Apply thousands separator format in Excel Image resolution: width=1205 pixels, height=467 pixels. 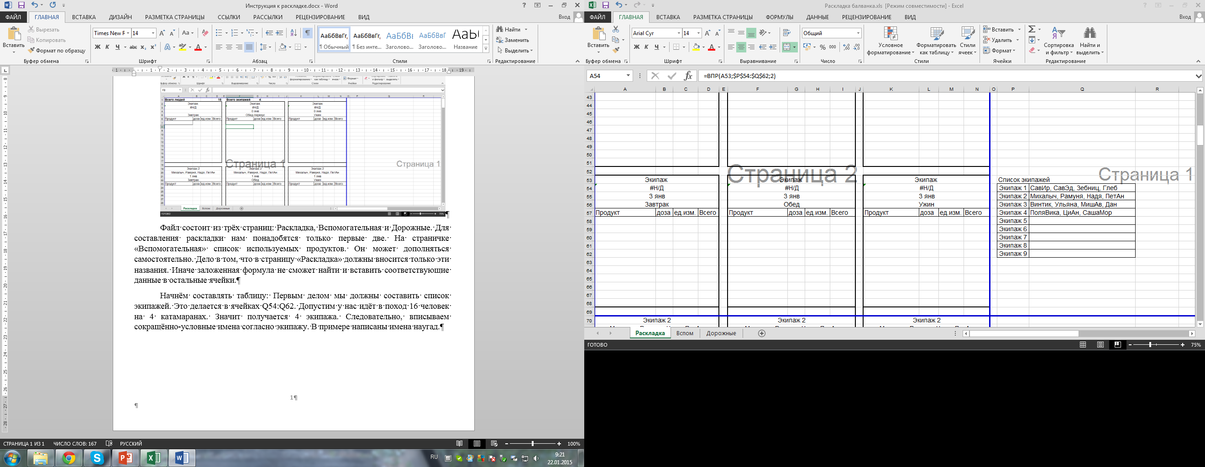tap(833, 47)
